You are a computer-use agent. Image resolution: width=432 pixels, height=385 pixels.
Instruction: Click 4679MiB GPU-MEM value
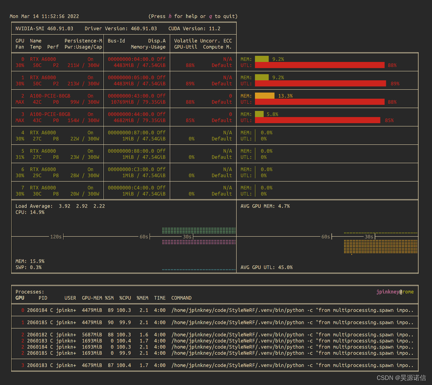click(92, 365)
